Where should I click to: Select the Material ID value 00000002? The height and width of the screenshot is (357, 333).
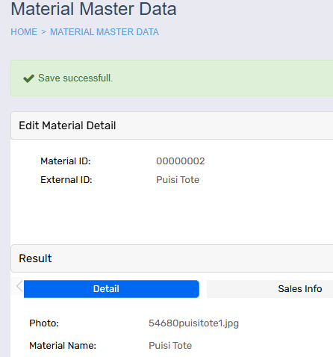click(181, 161)
